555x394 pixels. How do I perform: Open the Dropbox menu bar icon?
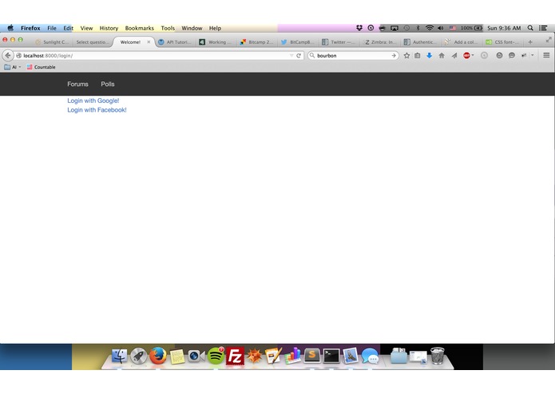(359, 28)
